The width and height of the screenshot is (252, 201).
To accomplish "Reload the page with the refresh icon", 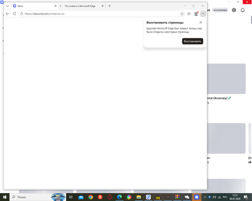I will (x=15, y=14).
